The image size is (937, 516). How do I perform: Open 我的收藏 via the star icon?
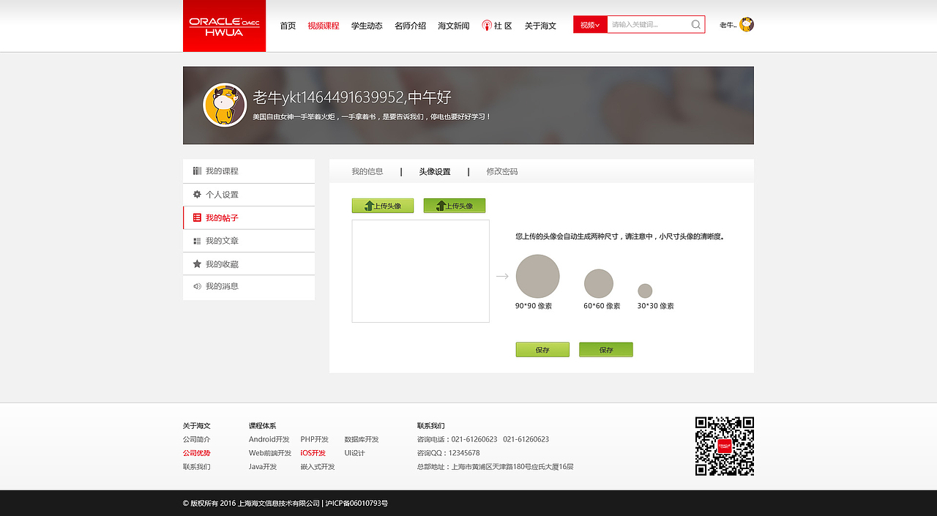(196, 263)
